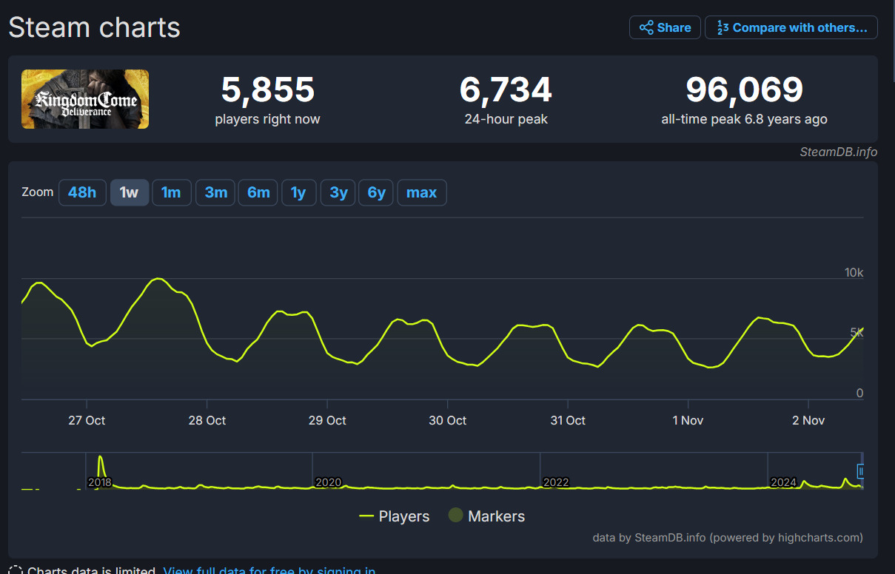
Task: Zoom the chart to 3y
Action: coord(338,192)
